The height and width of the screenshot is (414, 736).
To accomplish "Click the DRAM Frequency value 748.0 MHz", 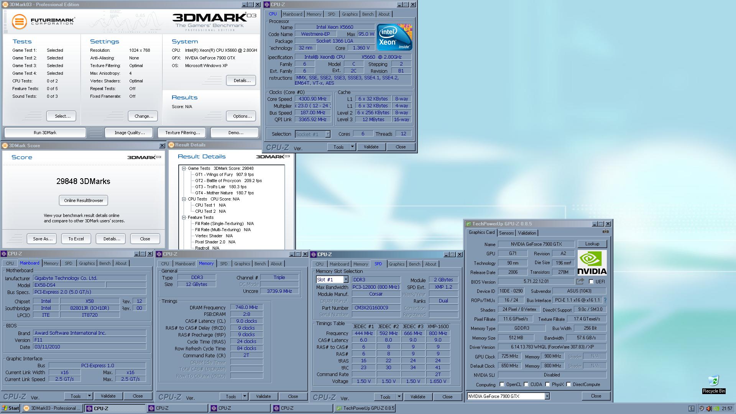I will click(x=246, y=307).
